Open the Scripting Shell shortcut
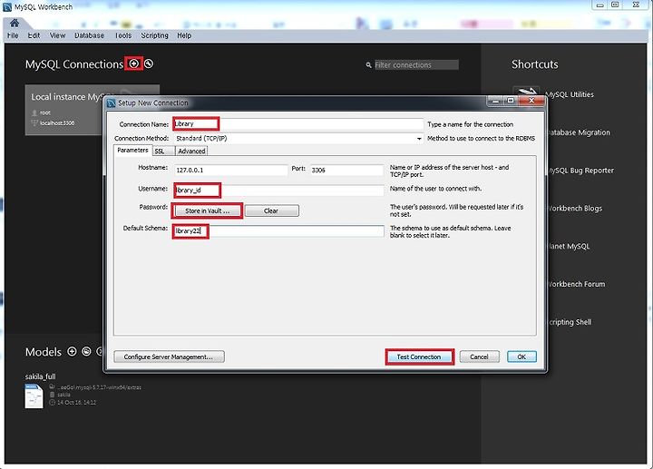653x469 pixels. pos(570,322)
